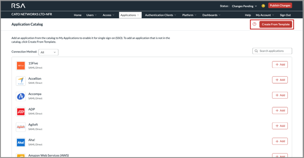Click the ADP application name
This screenshot has height=158, width=304.
32,109
